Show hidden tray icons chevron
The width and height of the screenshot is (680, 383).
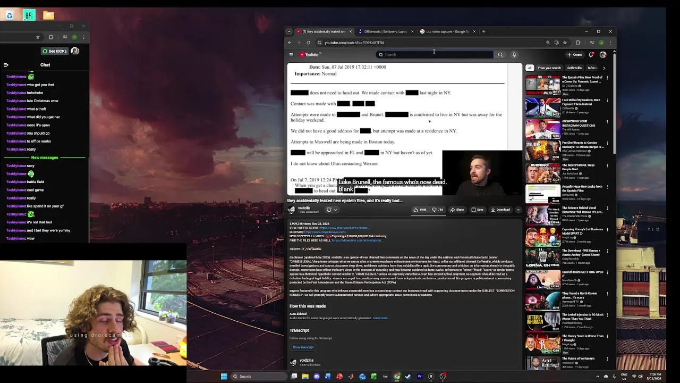point(598,377)
